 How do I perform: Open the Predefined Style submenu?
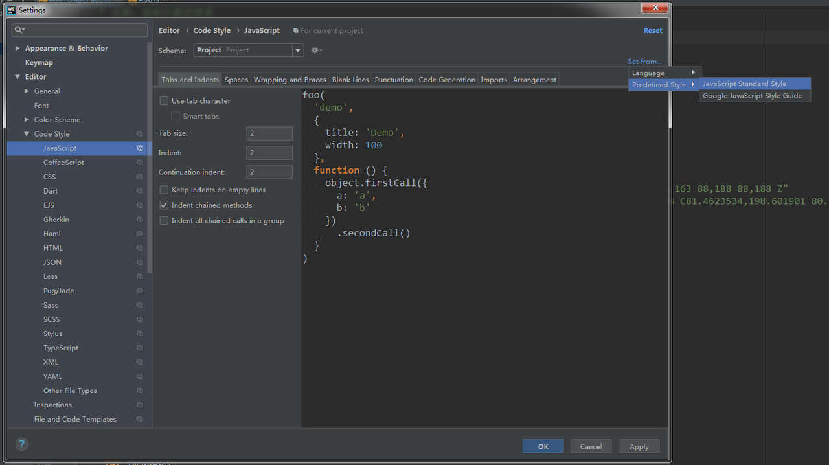tap(664, 85)
